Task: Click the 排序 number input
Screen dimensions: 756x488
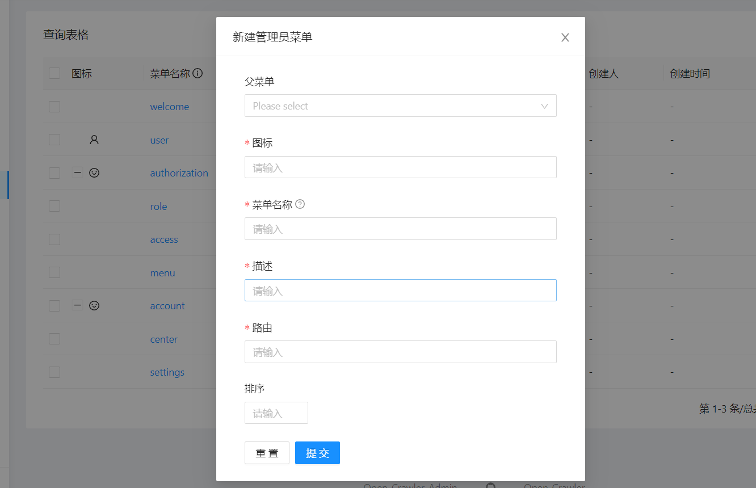Action: tap(276, 413)
